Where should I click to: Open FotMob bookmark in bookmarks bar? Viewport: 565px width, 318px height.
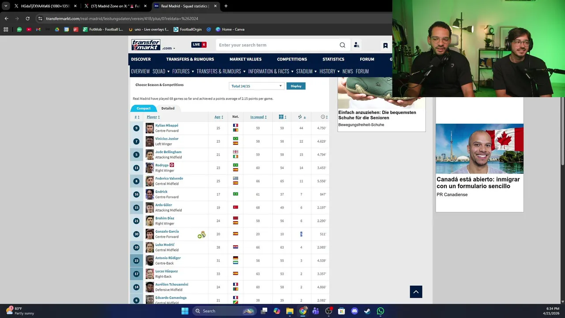pyautogui.click(x=103, y=30)
